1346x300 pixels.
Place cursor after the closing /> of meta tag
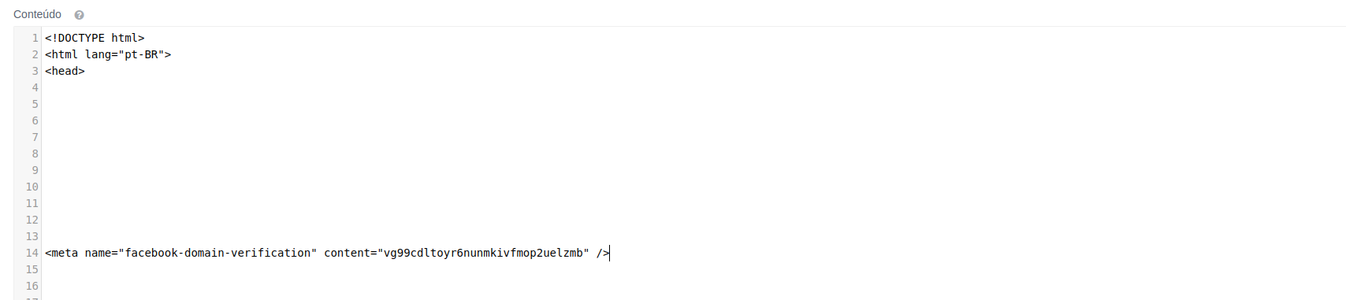coord(609,253)
